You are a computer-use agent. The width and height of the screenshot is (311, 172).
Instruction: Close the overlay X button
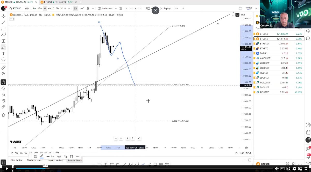click(155, 10)
